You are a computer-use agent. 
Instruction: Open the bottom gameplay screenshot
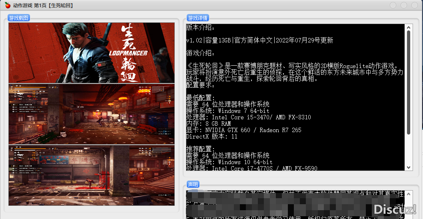(x=92, y=175)
